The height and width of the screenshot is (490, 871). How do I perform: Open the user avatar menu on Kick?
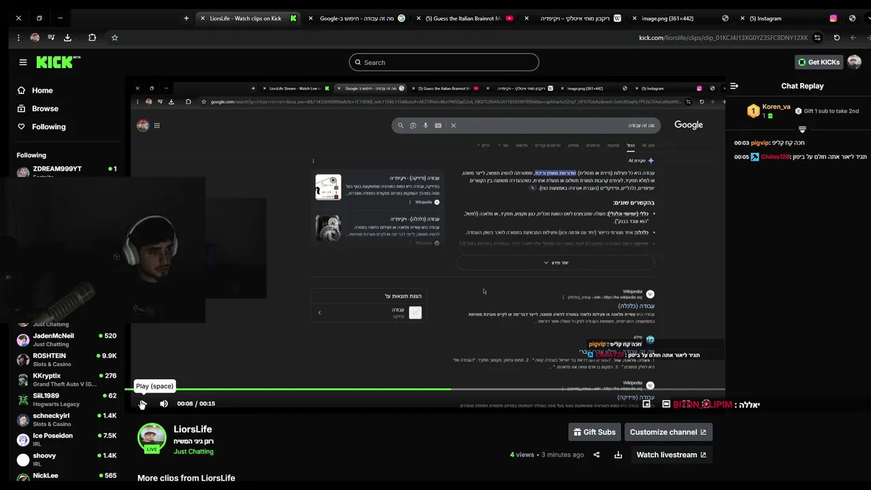pyautogui.click(x=854, y=62)
